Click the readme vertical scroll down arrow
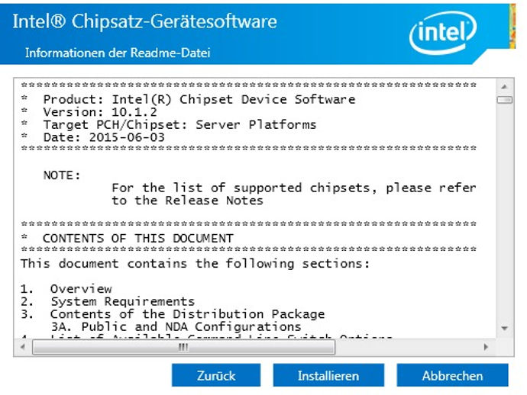This screenshot has height=395, width=527. tap(504, 328)
